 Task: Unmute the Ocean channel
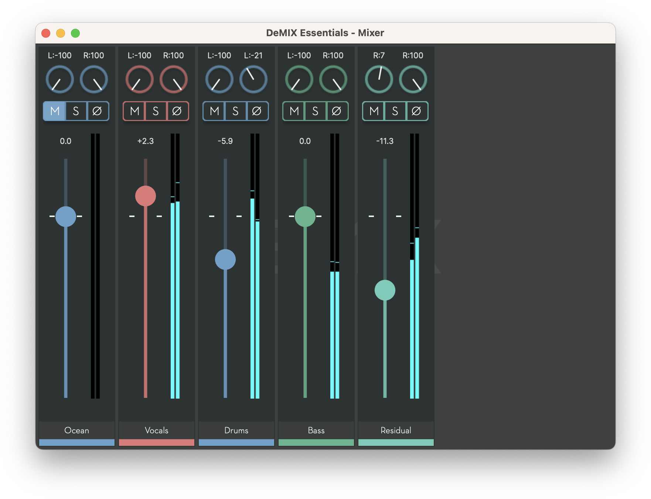coord(54,111)
